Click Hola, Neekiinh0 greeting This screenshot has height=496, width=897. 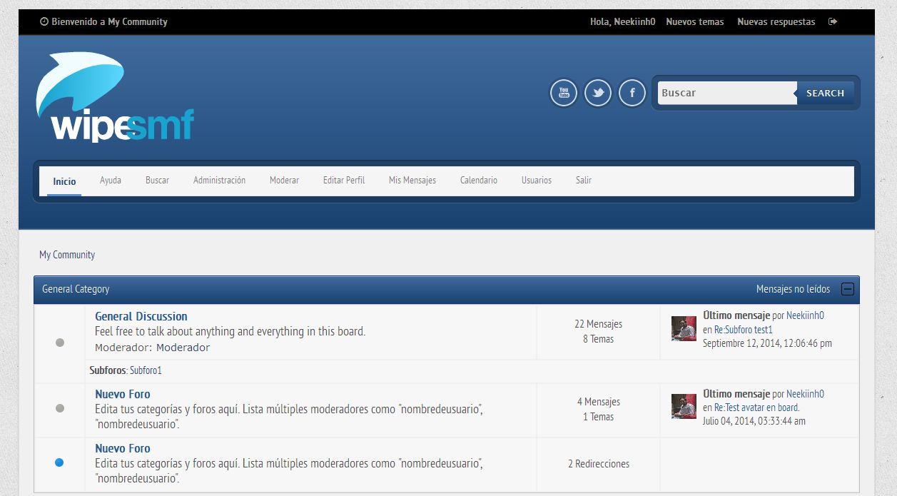(622, 21)
